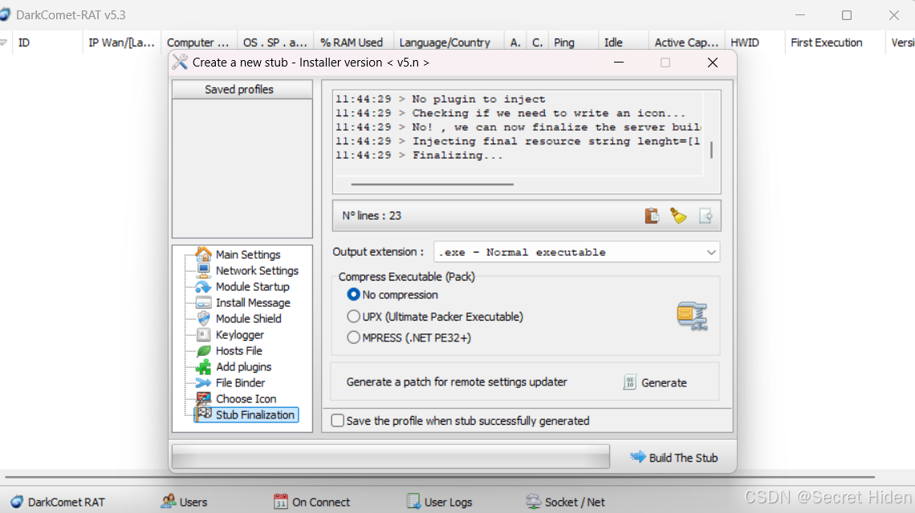
Task: Sort by % RAM Used column
Action: (352, 42)
